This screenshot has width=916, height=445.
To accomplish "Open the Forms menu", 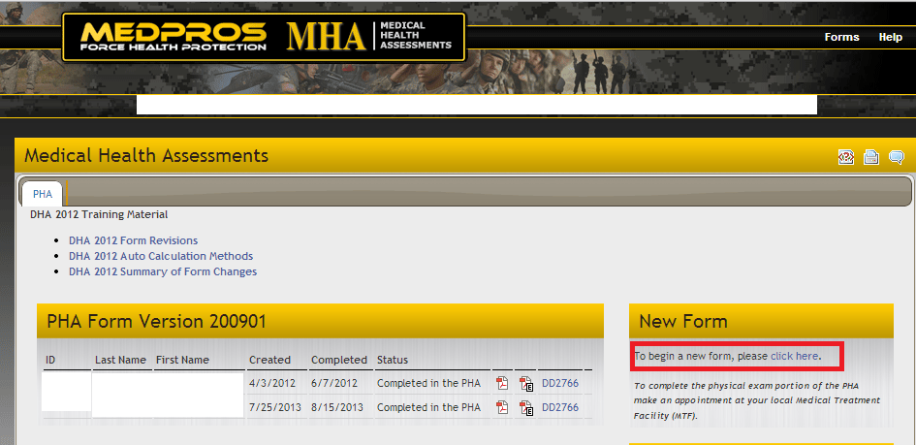I will [x=841, y=37].
